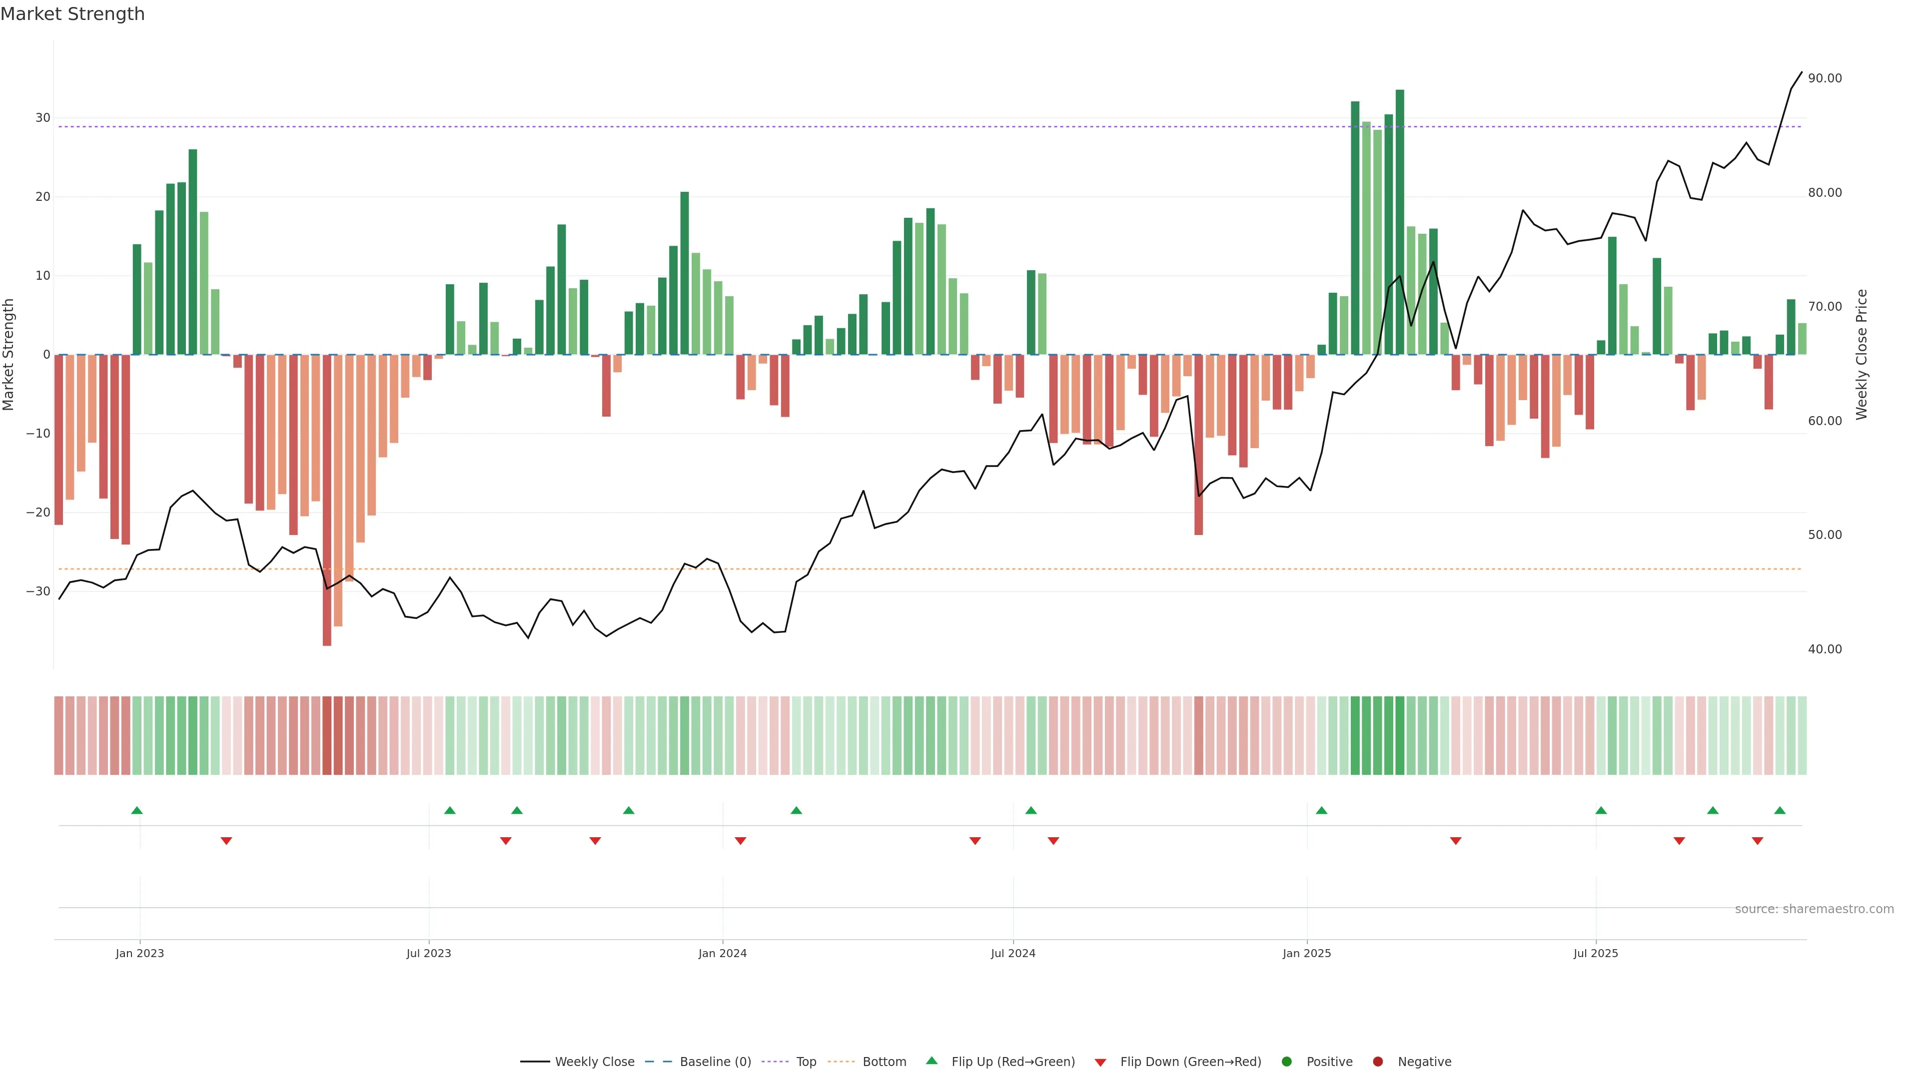This screenshot has width=1919, height=1079.
Task: Click the flip-up marker just after Jan 2025
Action: (1321, 810)
